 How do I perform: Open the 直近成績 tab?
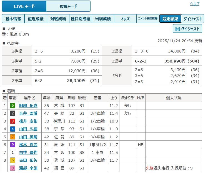36,19
